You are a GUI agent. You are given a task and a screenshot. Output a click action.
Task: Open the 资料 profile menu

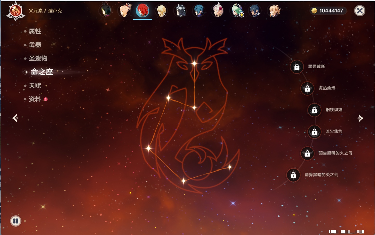point(35,99)
